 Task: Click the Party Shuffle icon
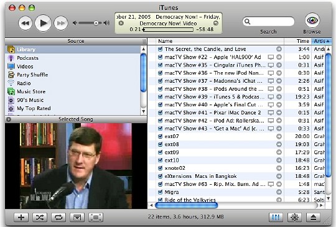coord(11,75)
